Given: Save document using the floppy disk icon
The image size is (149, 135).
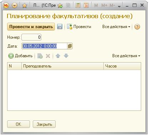Looking at the screenshot, I should (60, 27).
